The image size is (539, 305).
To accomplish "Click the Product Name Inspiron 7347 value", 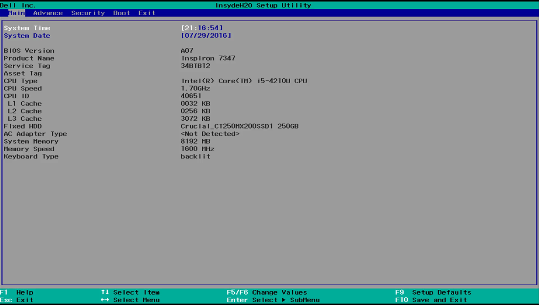I will pos(208,58).
